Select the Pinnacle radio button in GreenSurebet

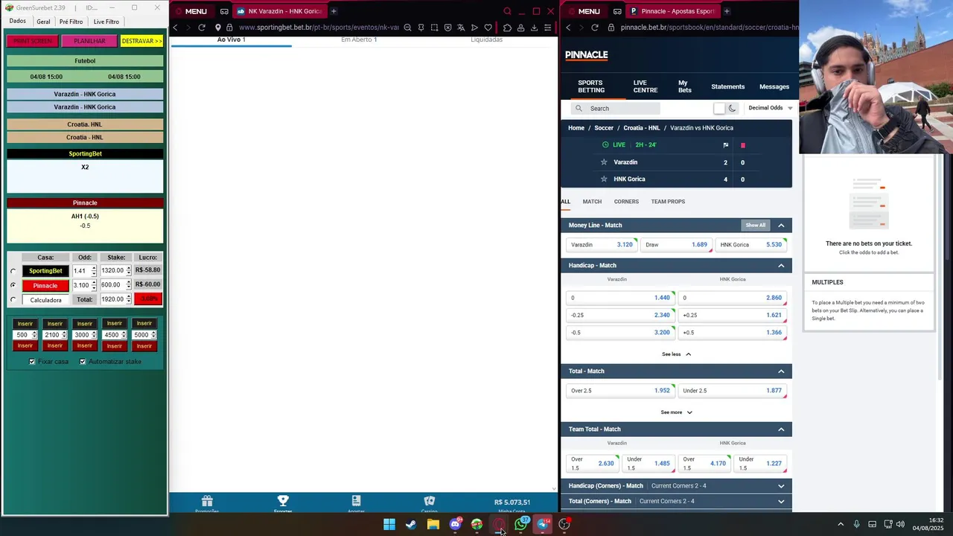coord(13,285)
